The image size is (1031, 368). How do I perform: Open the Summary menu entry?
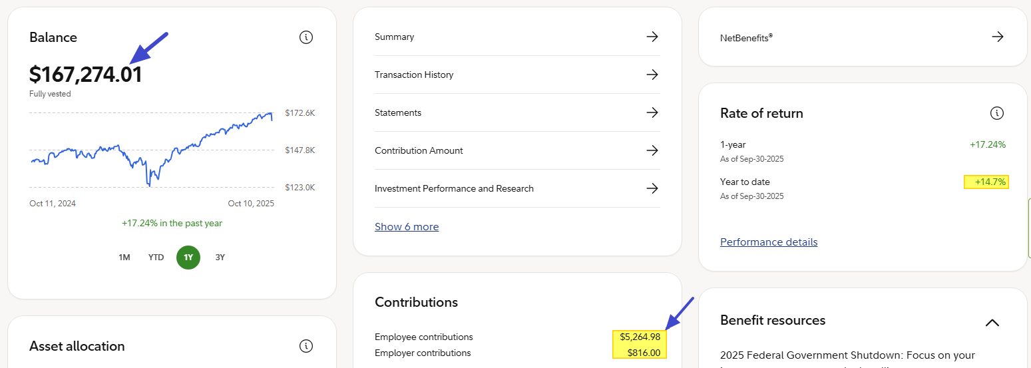(394, 37)
